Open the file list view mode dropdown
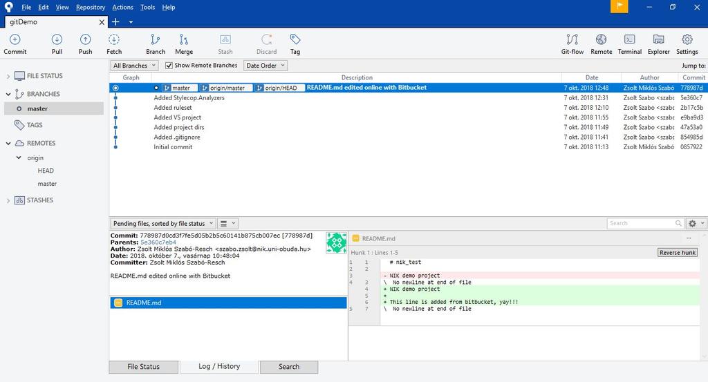 coord(227,223)
